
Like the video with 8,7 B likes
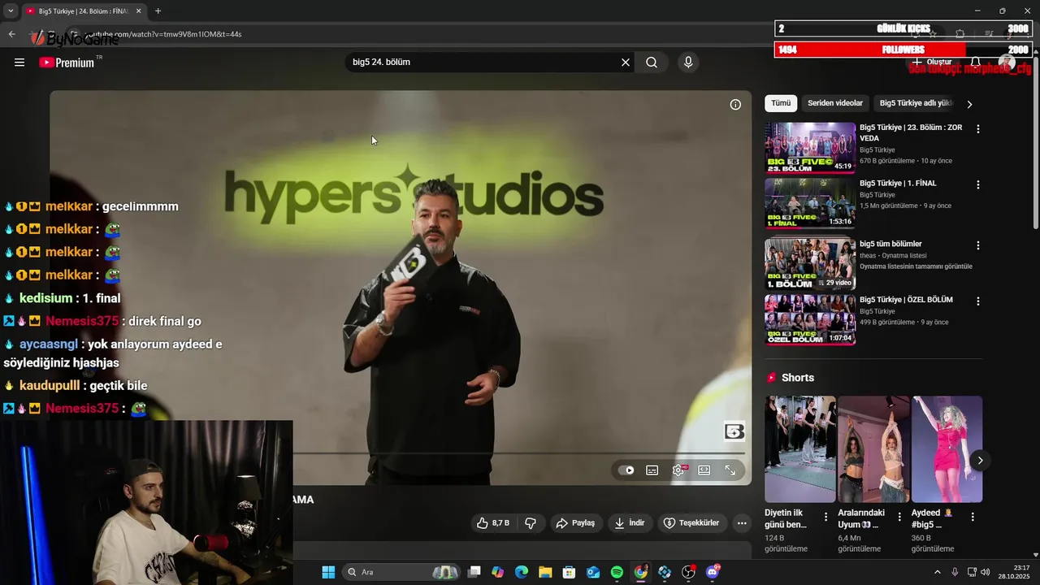point(494,523)
